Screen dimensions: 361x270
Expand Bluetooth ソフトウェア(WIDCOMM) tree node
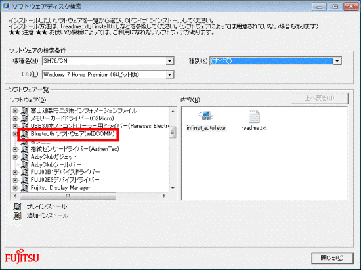15,134
